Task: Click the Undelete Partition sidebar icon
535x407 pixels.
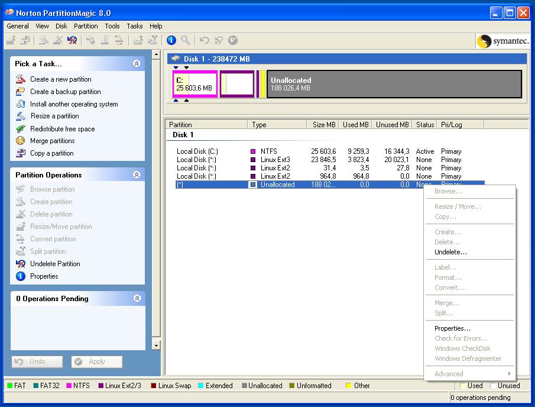Action: pyautogui.click(x=21, y=264)
